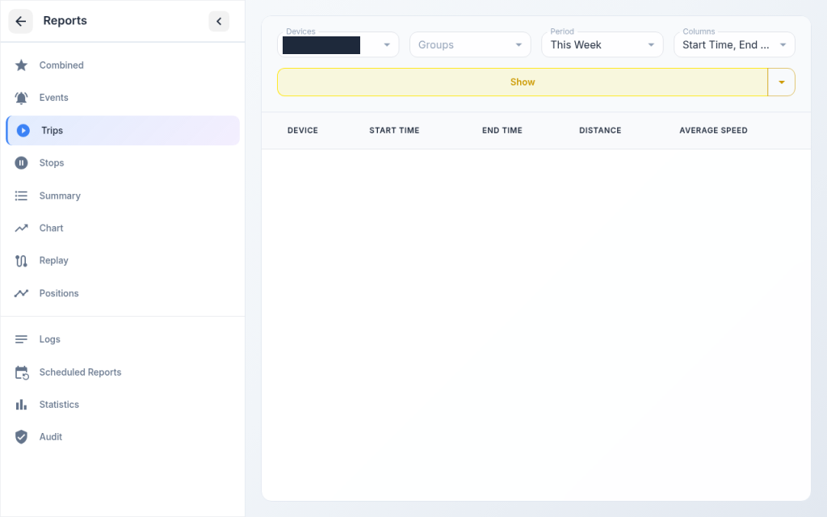Click the route icon for Replay

[x=21, y=261]
